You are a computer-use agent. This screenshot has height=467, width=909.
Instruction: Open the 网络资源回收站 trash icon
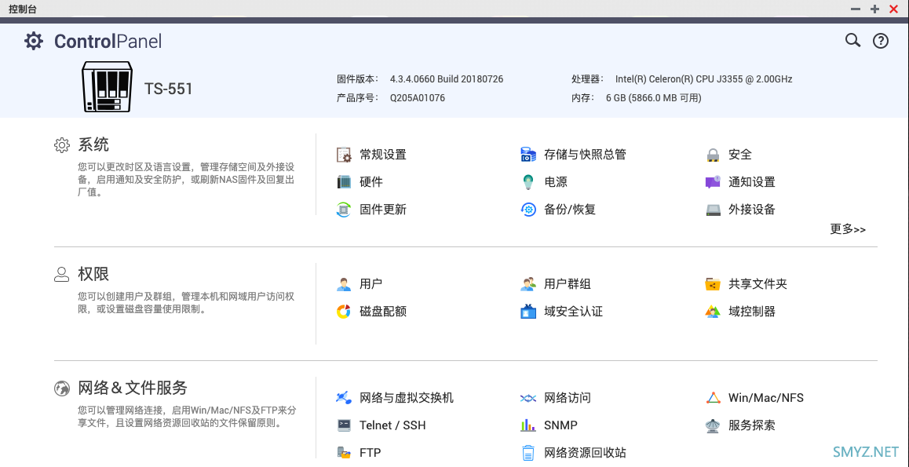(x=528, y=453)
